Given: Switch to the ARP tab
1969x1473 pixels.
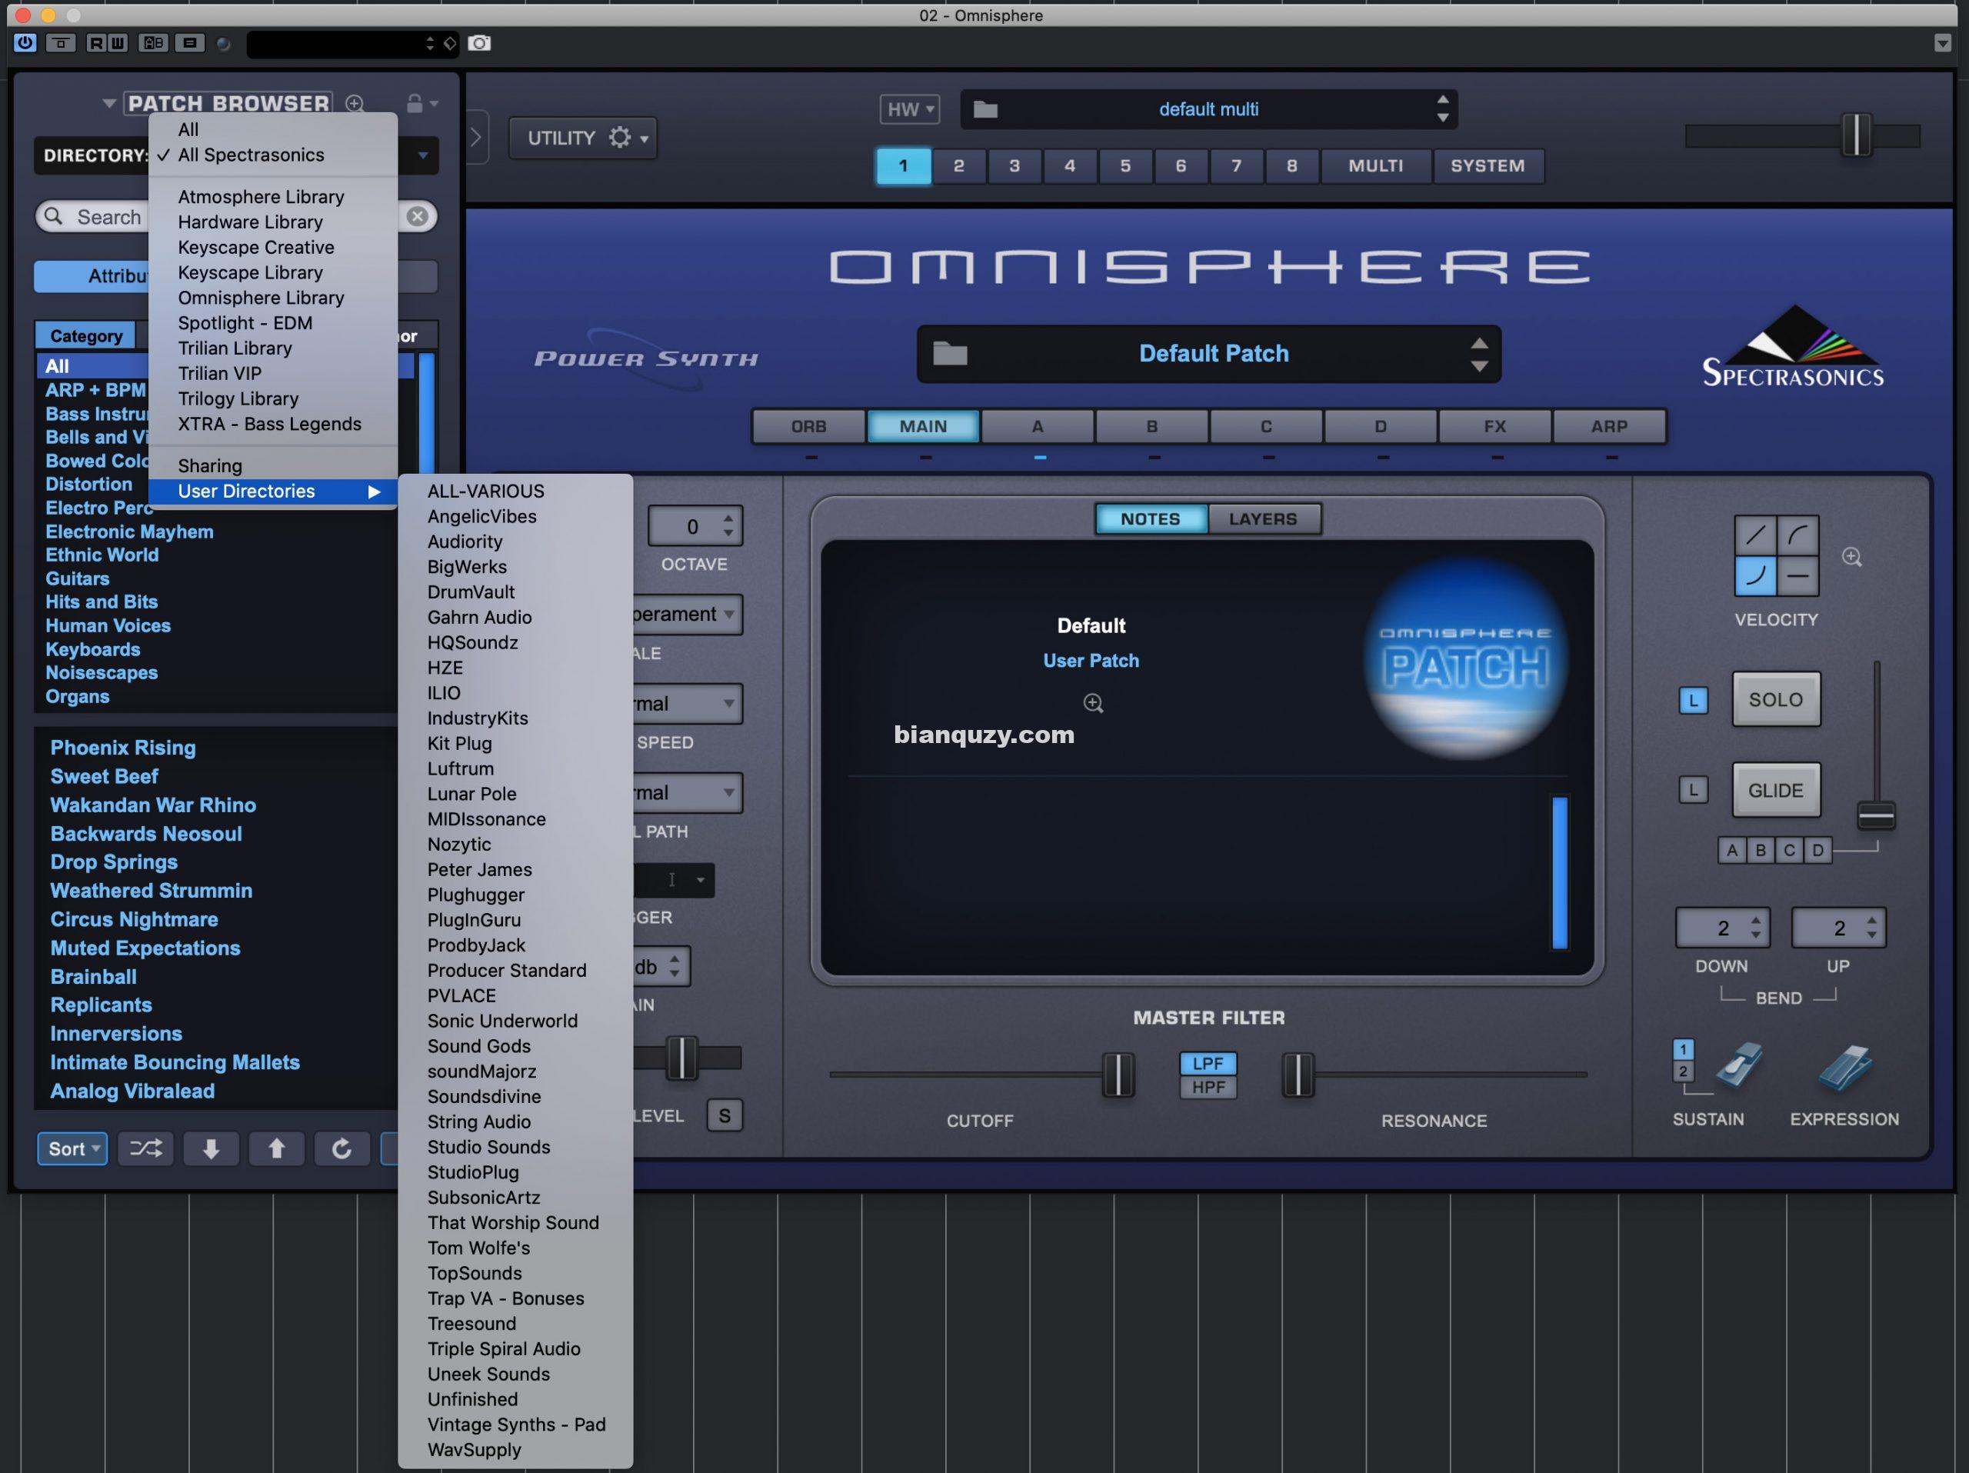Looking at the screenshot, I should [x=1608, y=426].
